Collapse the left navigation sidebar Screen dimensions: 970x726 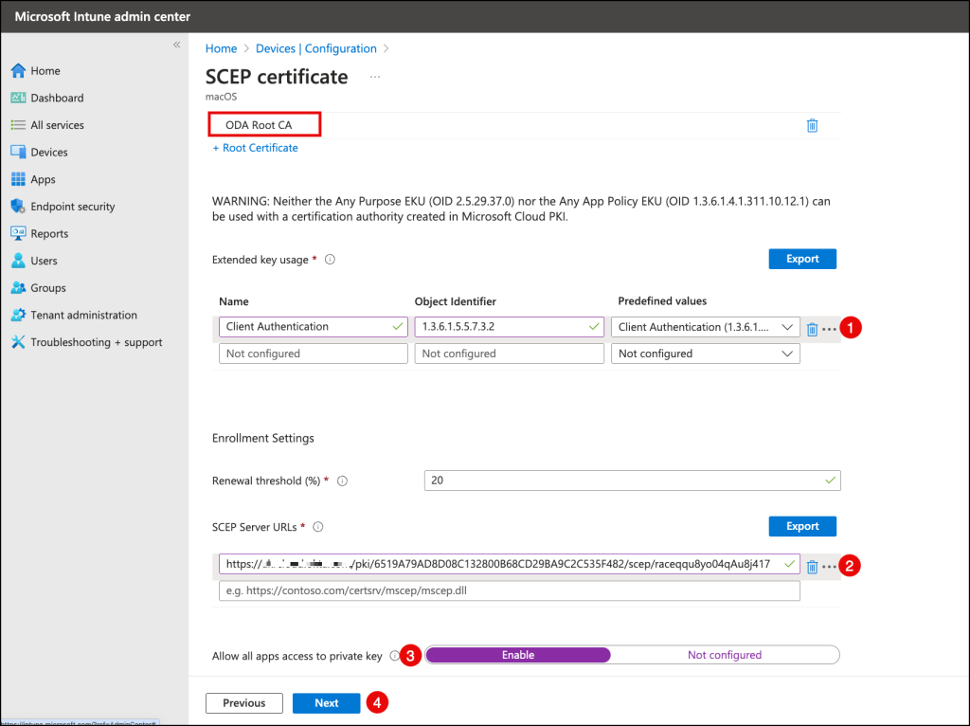pos(176,45)
